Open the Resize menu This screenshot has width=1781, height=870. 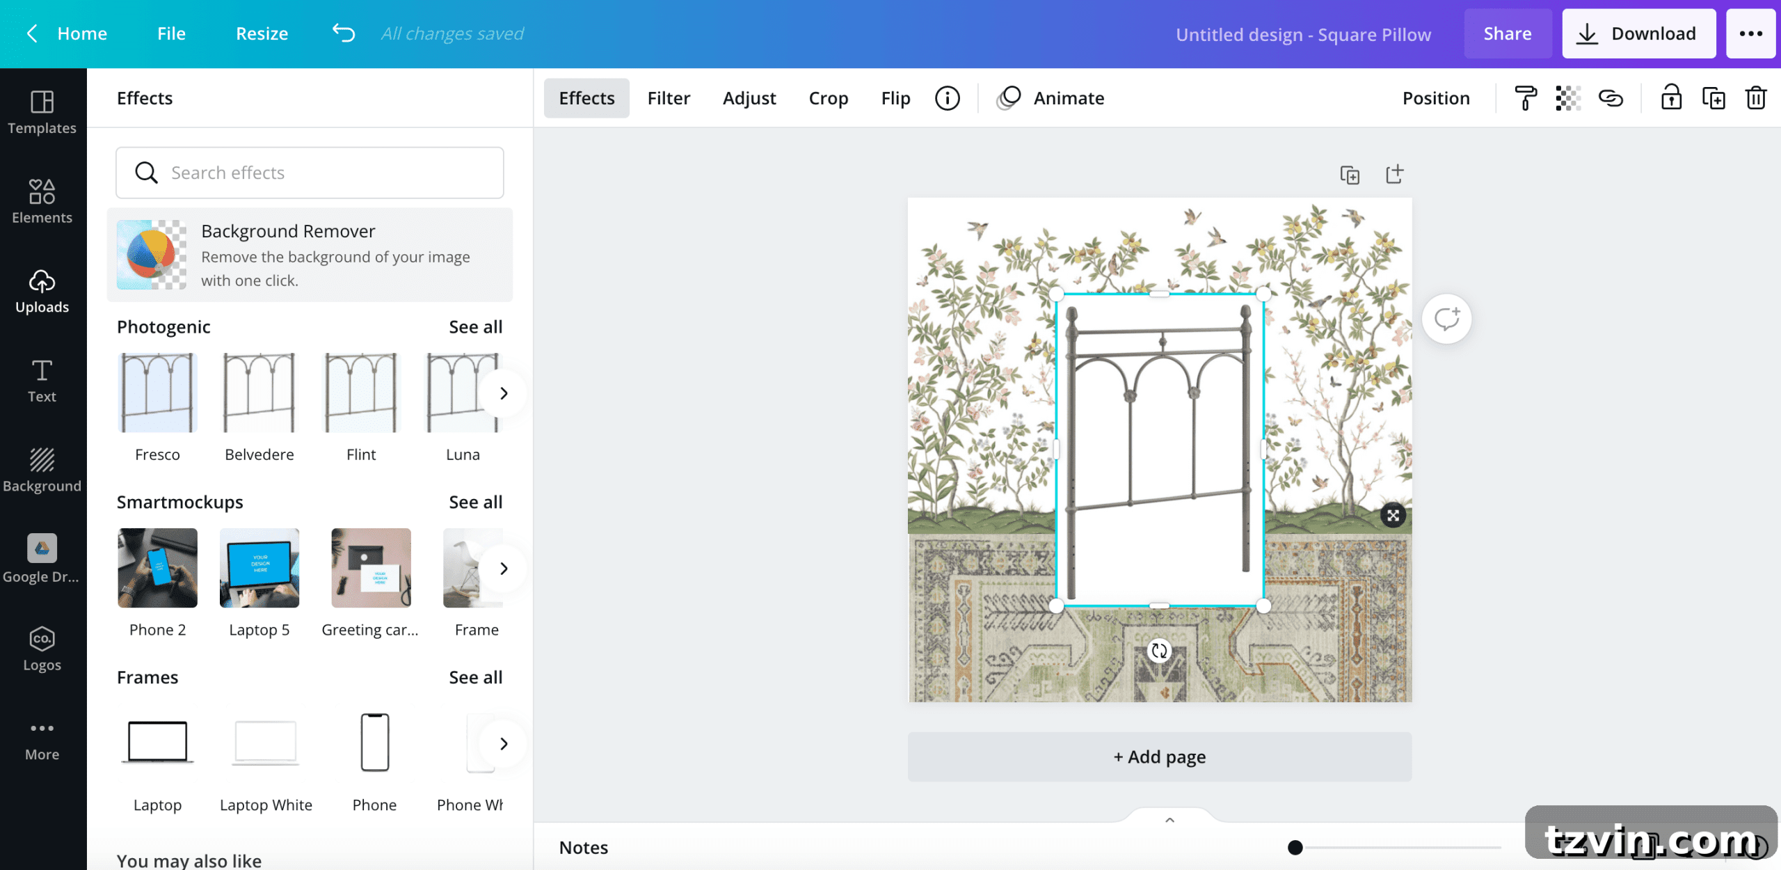coord(262,33)
